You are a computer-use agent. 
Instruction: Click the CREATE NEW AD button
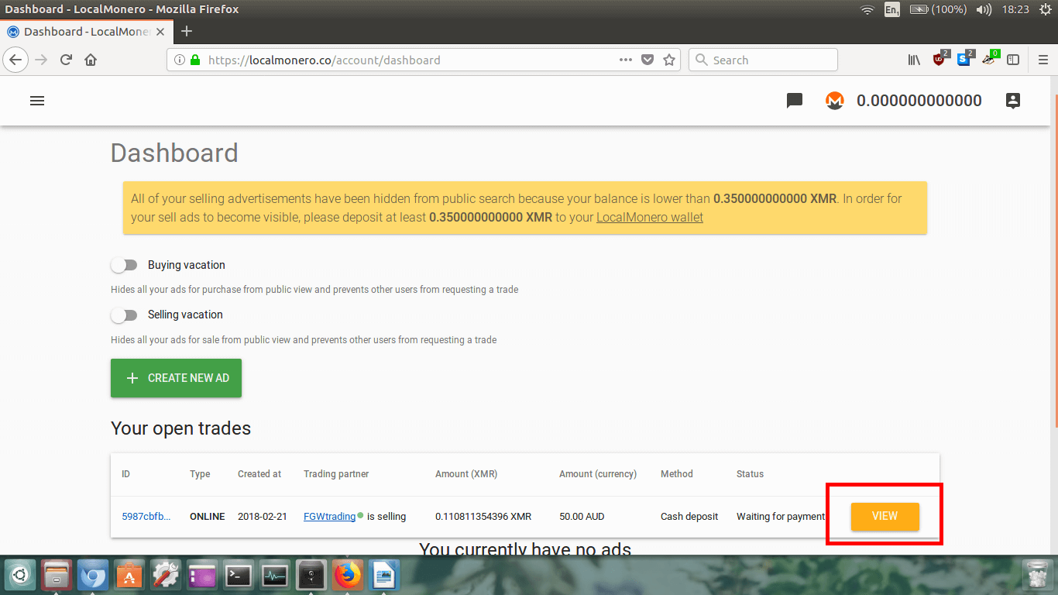(176, 378)
